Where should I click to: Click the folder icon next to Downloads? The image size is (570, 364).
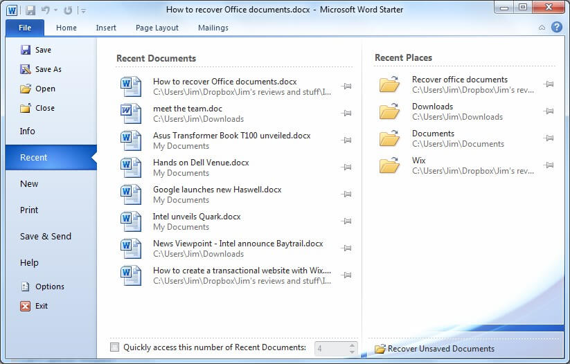pyautogui.click(x=389, y=111)
